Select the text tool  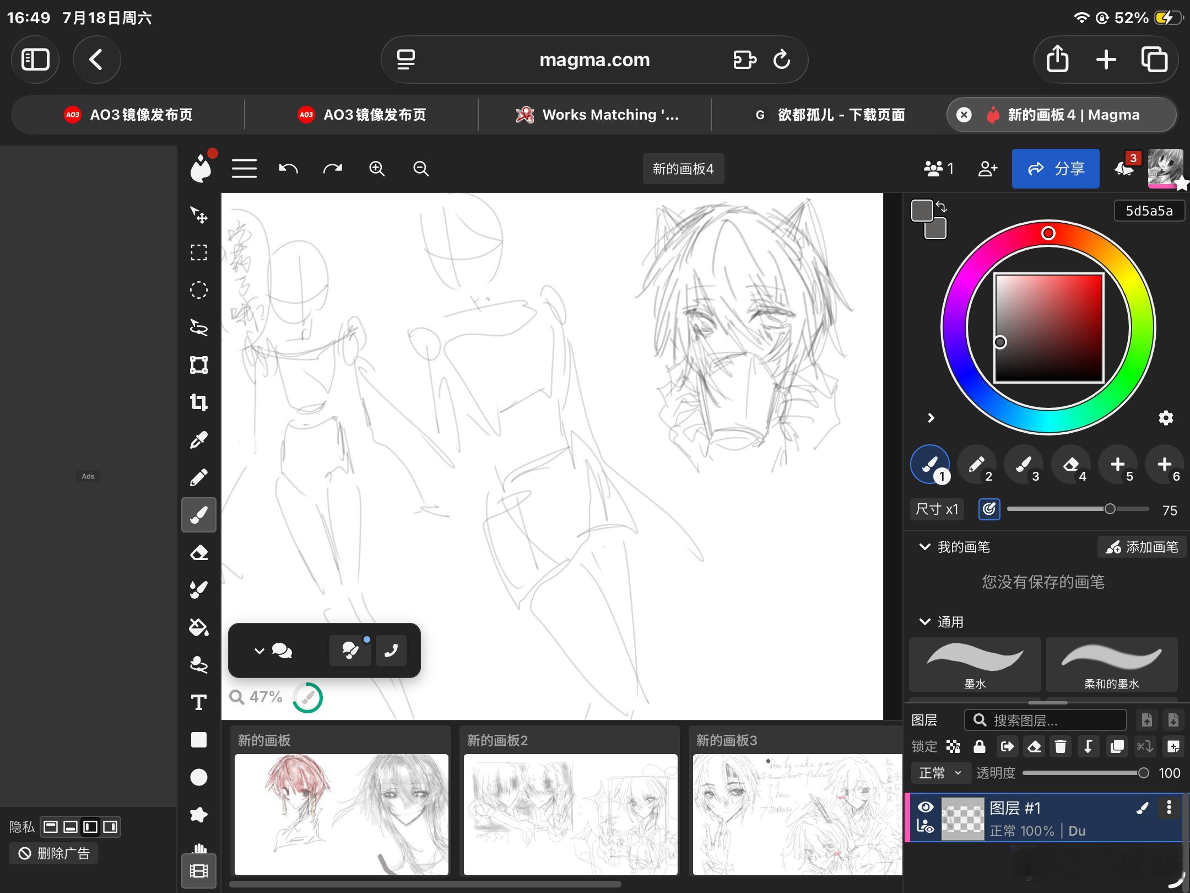tap(199, 702)
